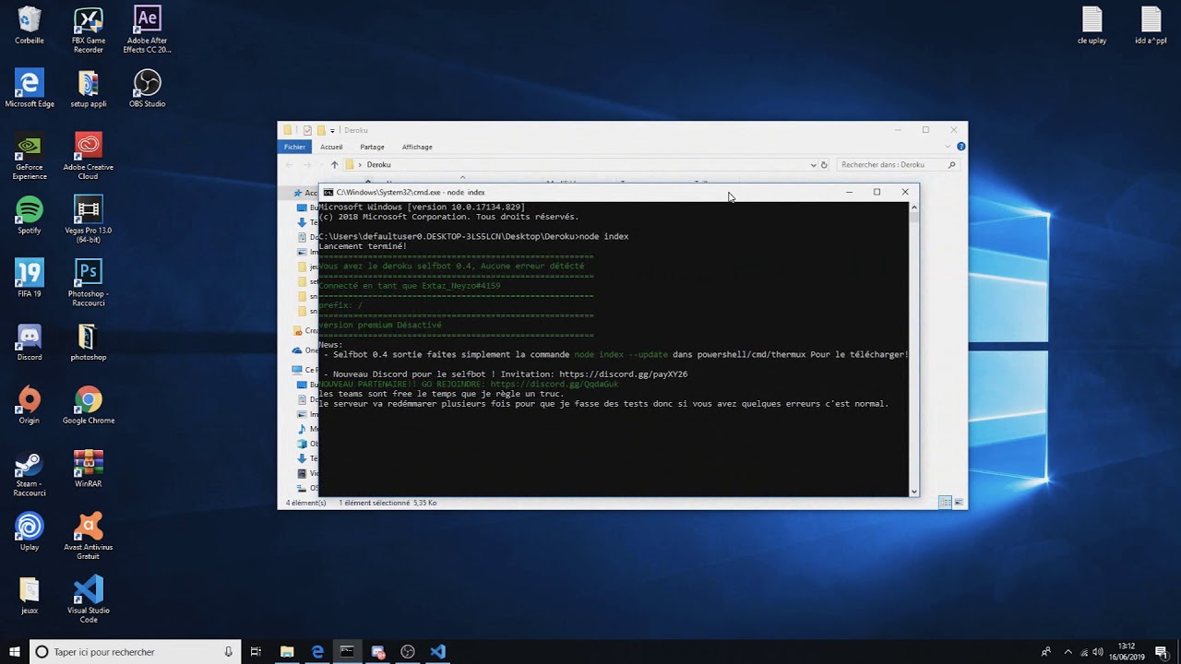Switch to large icons view in Explorer
The height and width of the screenshot is (664, 1181).
(959, 503)
